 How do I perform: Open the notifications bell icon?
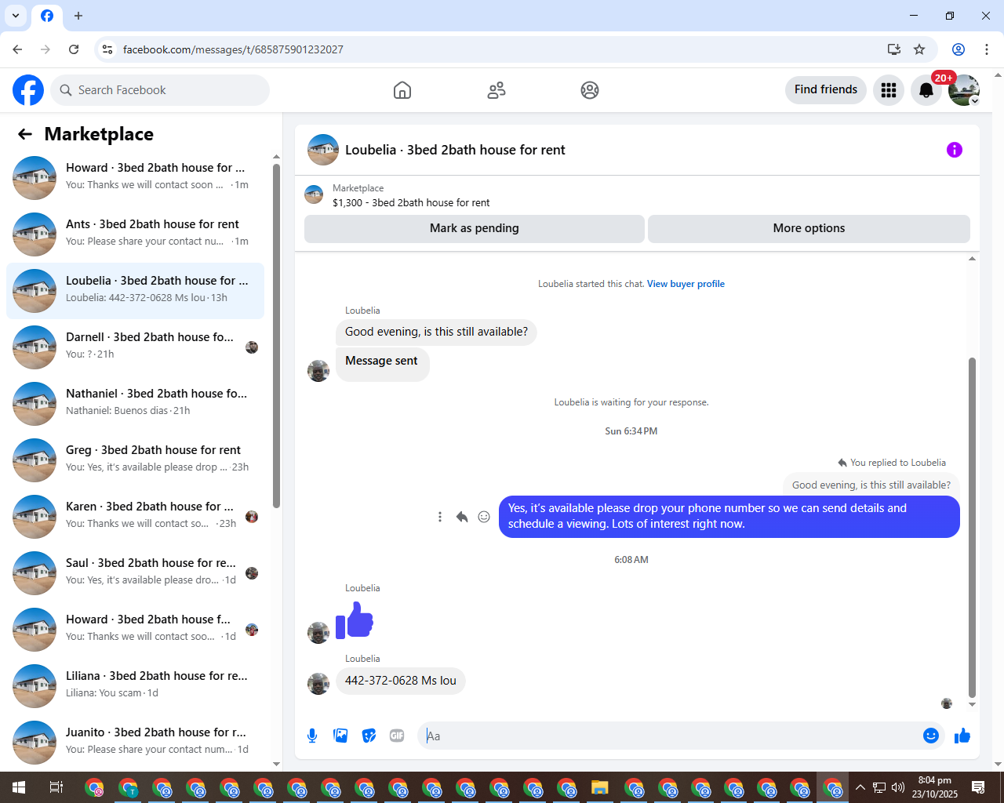(926, 90)
